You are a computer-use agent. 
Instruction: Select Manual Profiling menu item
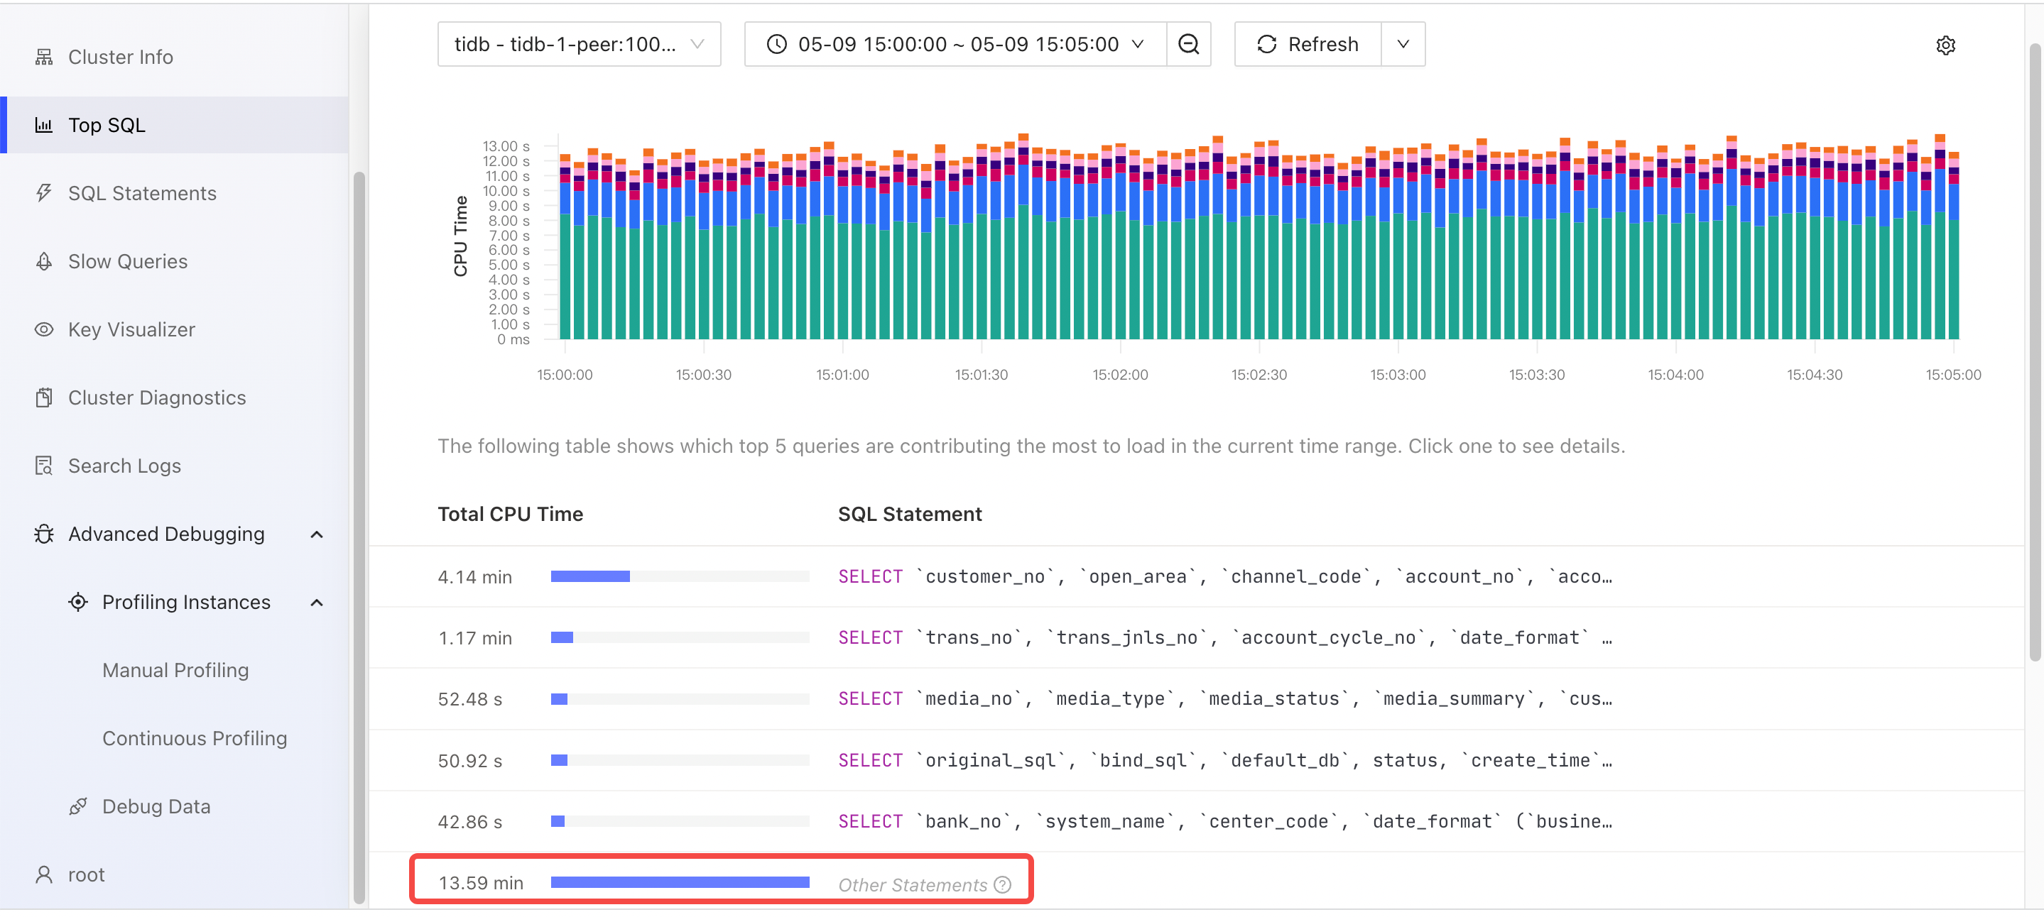click(176, 669)
